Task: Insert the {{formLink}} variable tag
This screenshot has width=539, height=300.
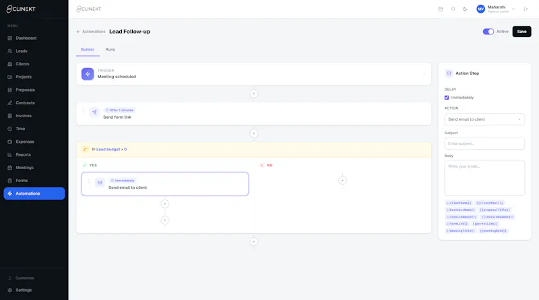Action: 457,224
